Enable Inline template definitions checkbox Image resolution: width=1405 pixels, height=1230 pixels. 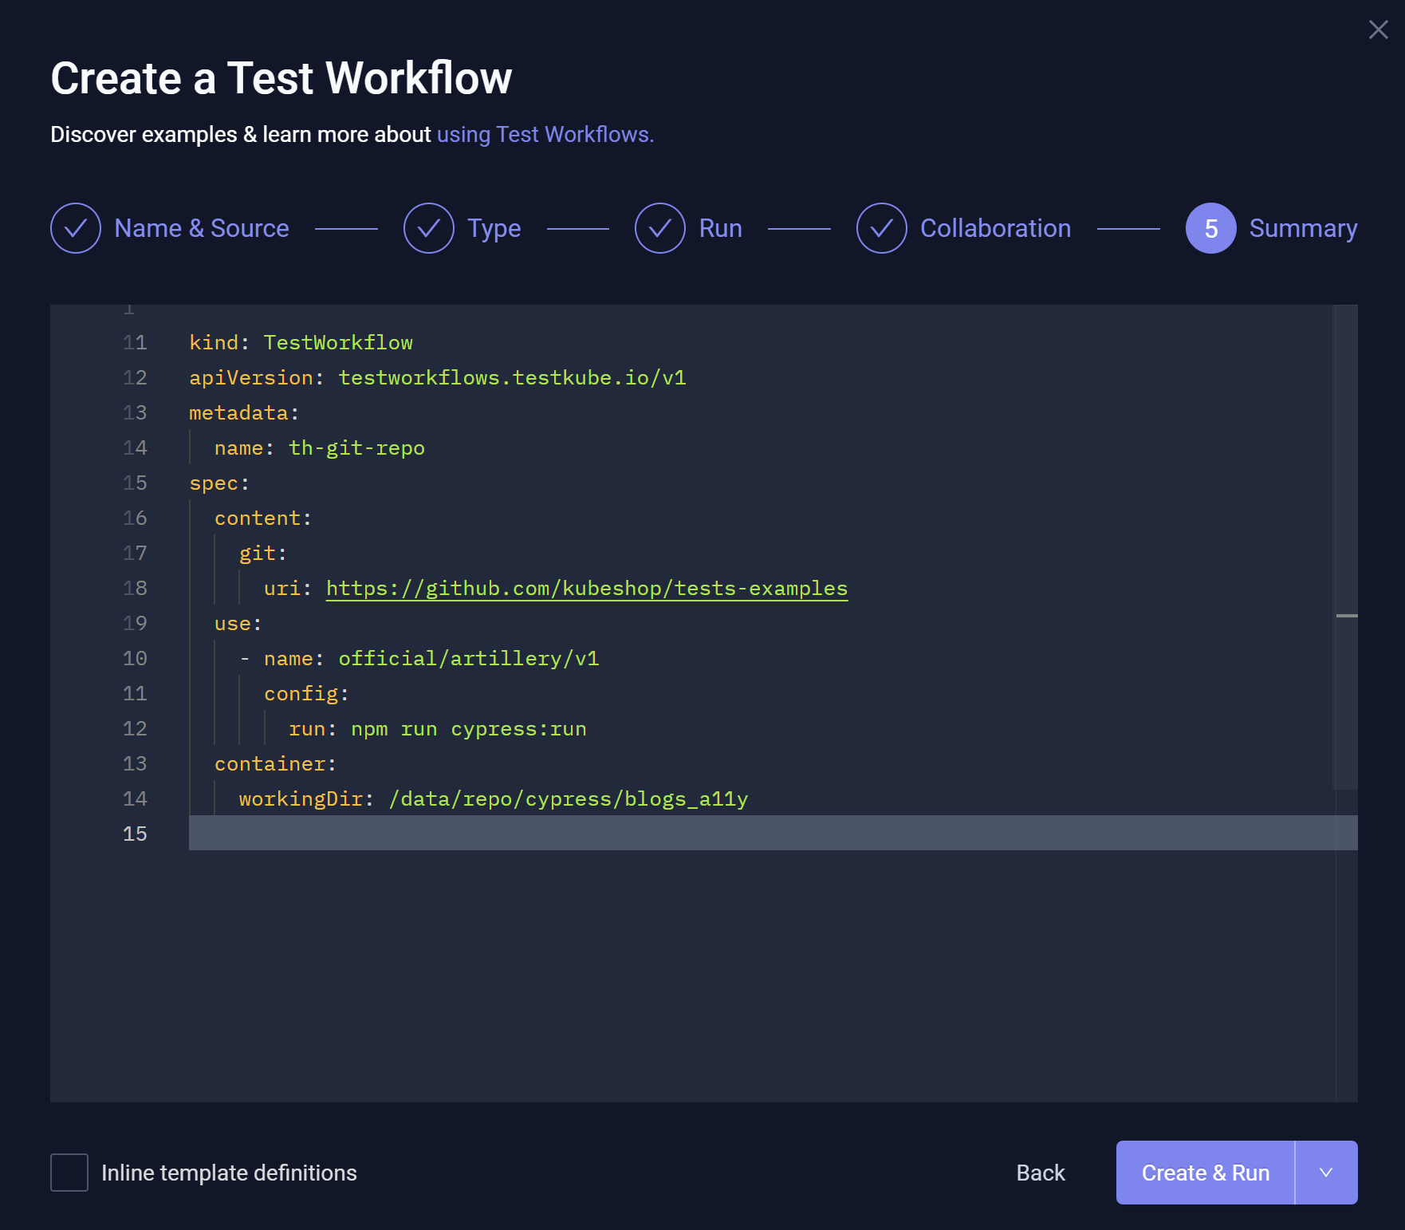[x=69, y=1173]
